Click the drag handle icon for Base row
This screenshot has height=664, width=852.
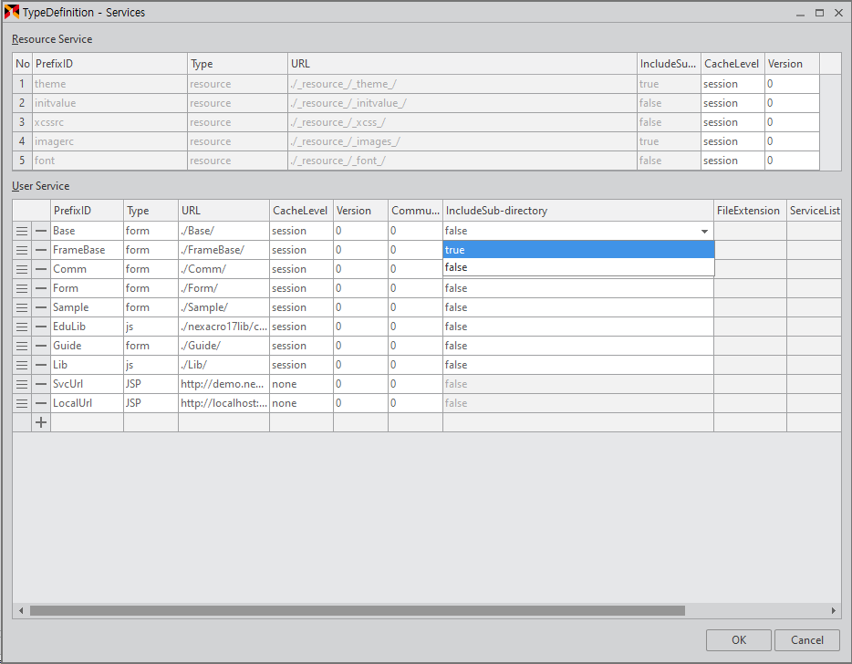(x=22, y=231)
